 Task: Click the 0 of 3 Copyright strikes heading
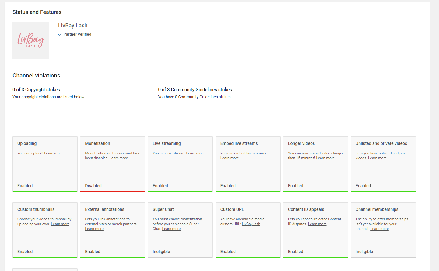click(x=36, y=90)
